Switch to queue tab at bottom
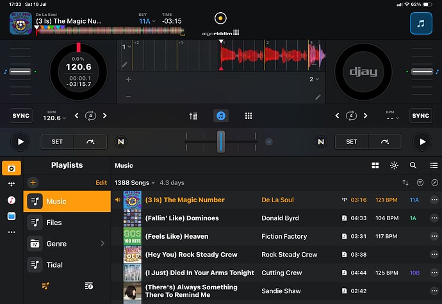The image size is (442, 304). coord(89,286)
